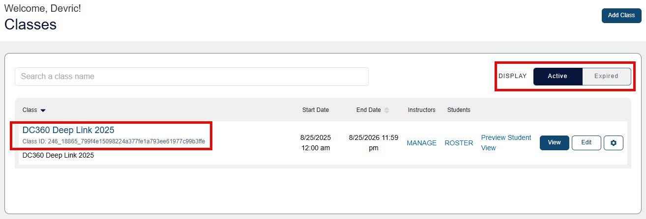Image resolution: width=646 pixels, height=219 pixels.
Task: Launch Preview Student View
Action: coord(506,142)
